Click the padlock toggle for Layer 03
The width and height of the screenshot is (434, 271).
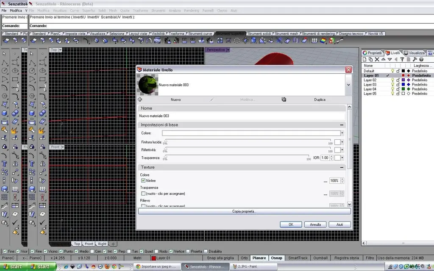(x=398, y=84)
